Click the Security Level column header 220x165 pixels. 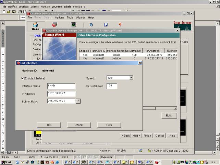(133, 51)
